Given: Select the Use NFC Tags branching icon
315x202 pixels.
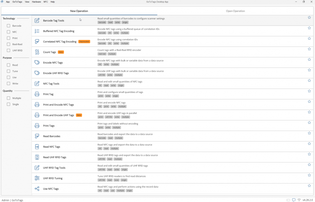Looking at the screenshot, I should click(37, 188).
